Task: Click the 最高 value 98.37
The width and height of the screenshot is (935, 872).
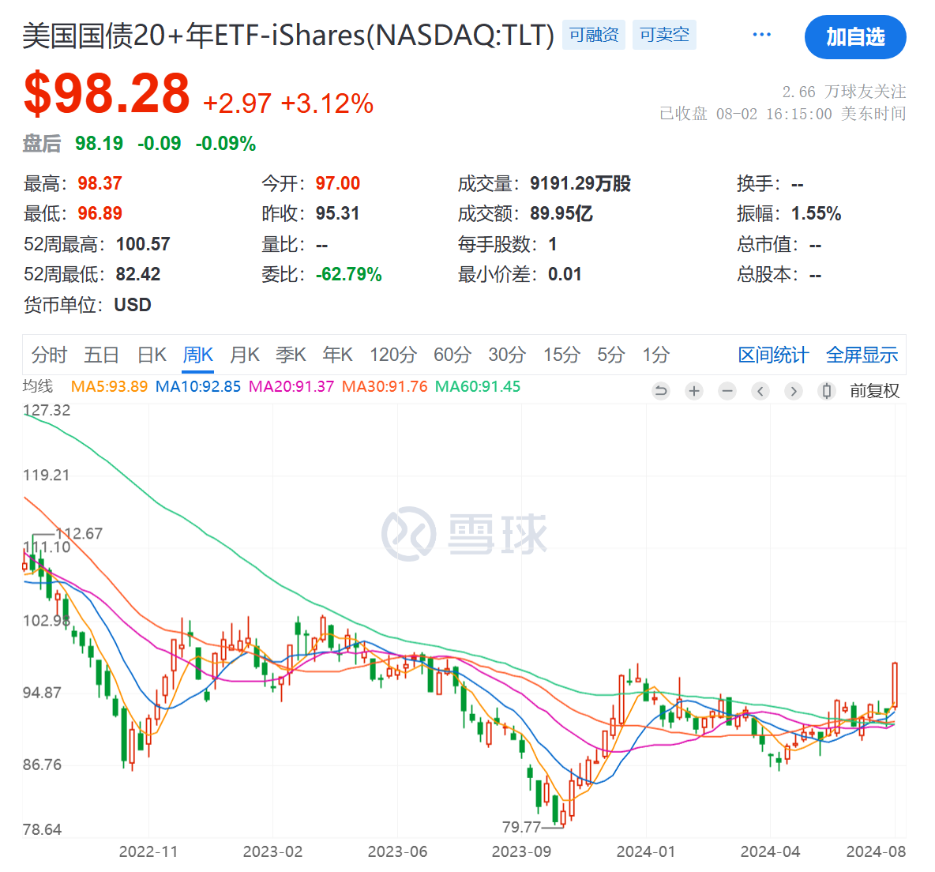Action: [100, 184]
